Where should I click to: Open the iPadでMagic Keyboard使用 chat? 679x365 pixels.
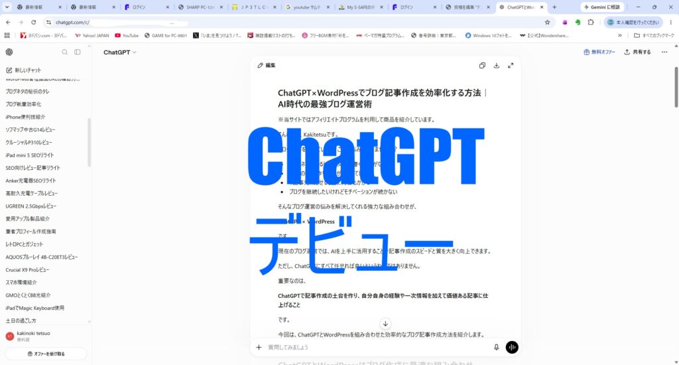34,308
